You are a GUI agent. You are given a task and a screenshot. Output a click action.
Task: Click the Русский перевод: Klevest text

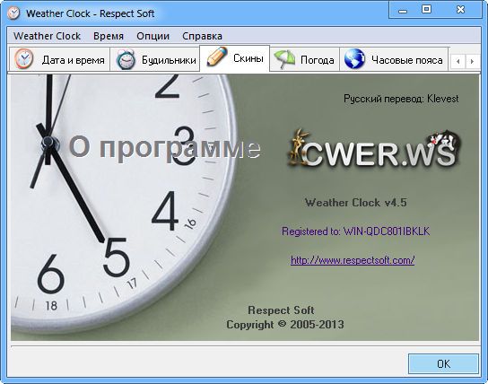[401, 99]
